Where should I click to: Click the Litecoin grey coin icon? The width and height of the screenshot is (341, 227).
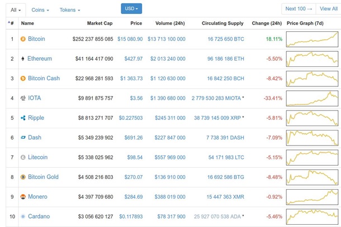tap(23, 157)
